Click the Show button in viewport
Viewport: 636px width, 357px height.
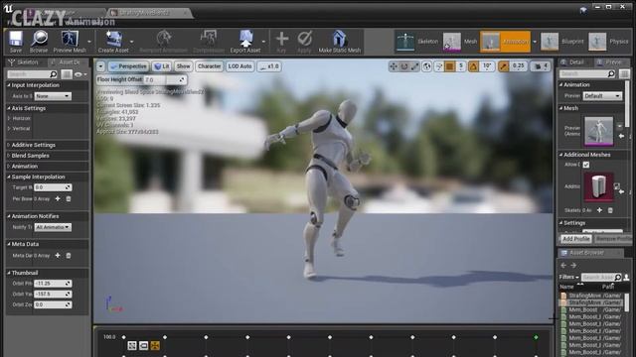click(183, 66)
